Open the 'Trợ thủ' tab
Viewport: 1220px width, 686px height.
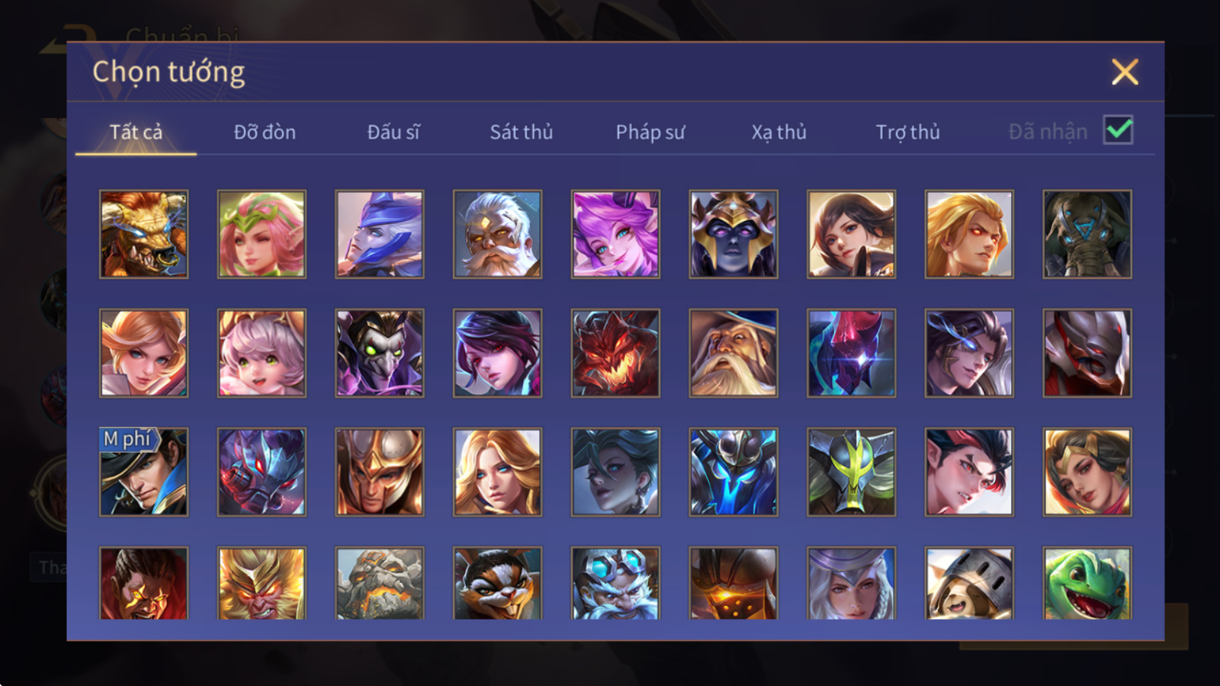click(x=907, y=132)
